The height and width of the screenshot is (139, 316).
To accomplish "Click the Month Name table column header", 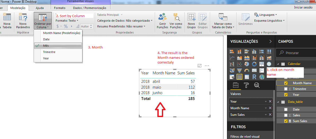I will click(x=164, y=73).
